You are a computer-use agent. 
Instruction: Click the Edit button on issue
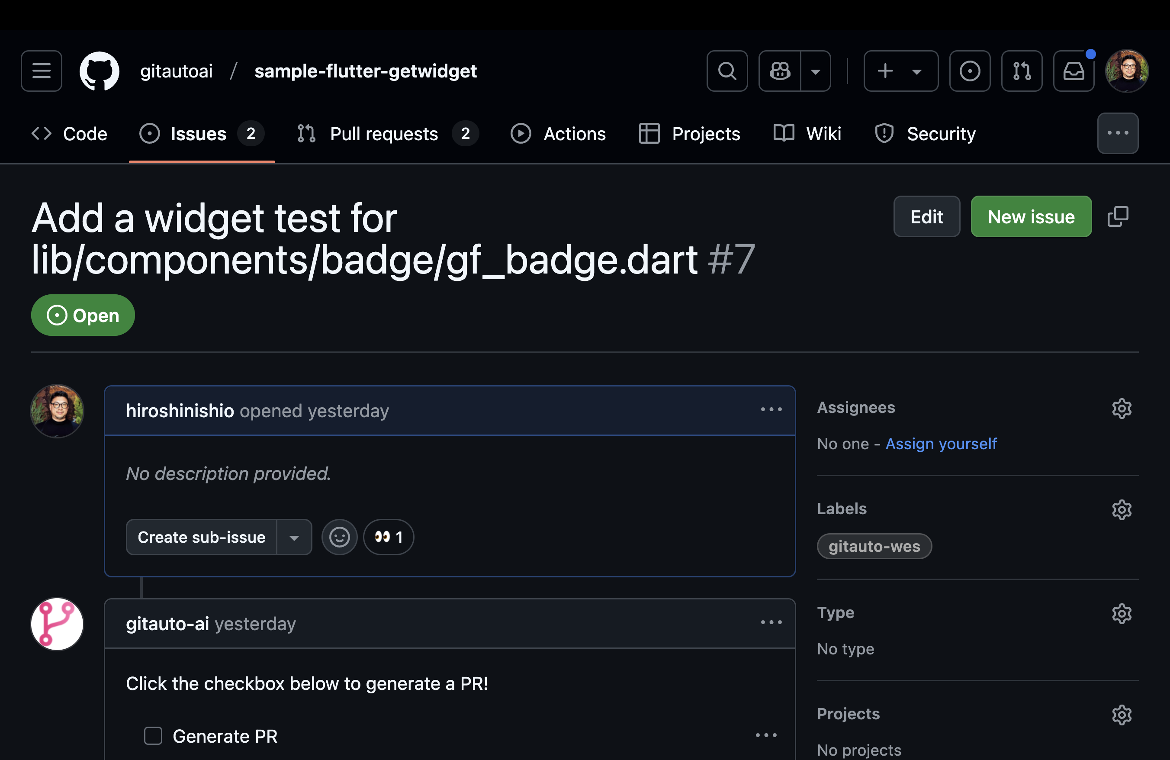(x=926, y=216)
